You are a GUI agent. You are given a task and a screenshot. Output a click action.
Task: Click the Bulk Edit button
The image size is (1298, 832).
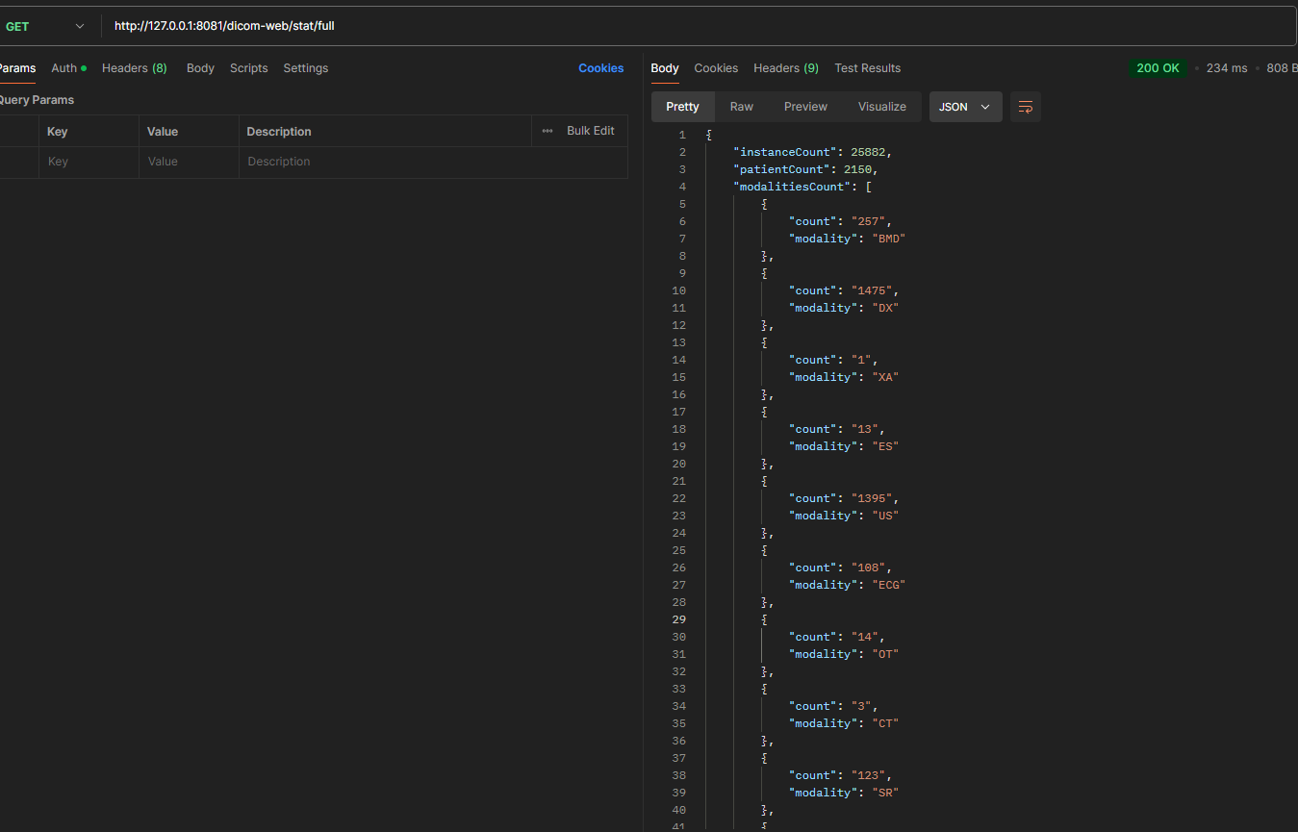[590, 131]
